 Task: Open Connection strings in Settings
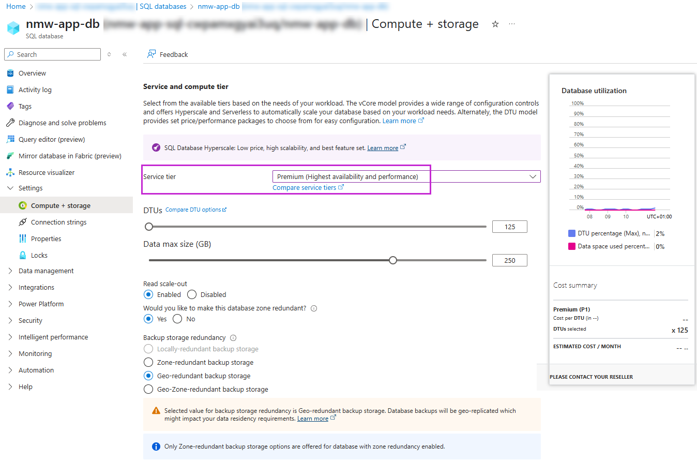pyautogui.click(x=58, y=222)
